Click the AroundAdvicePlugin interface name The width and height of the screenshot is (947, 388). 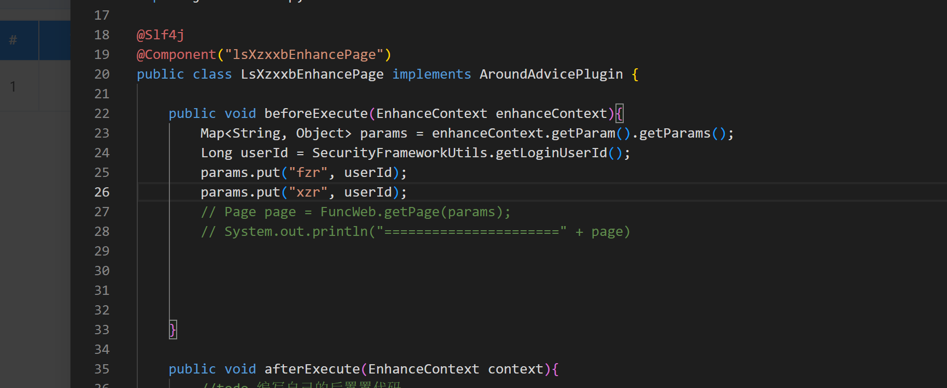tap(551, 74)
